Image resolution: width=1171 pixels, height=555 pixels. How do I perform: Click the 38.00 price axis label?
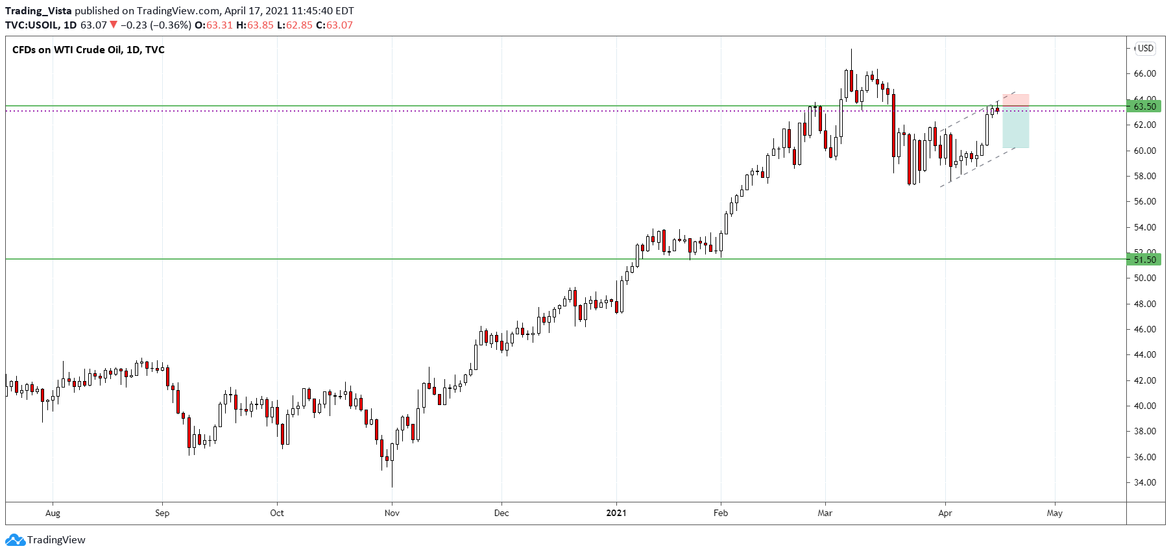pos(1145,431)
